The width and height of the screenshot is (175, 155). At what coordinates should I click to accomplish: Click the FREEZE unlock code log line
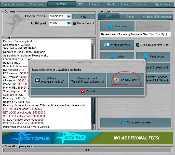pyautogui.click(x=23, y=109)
